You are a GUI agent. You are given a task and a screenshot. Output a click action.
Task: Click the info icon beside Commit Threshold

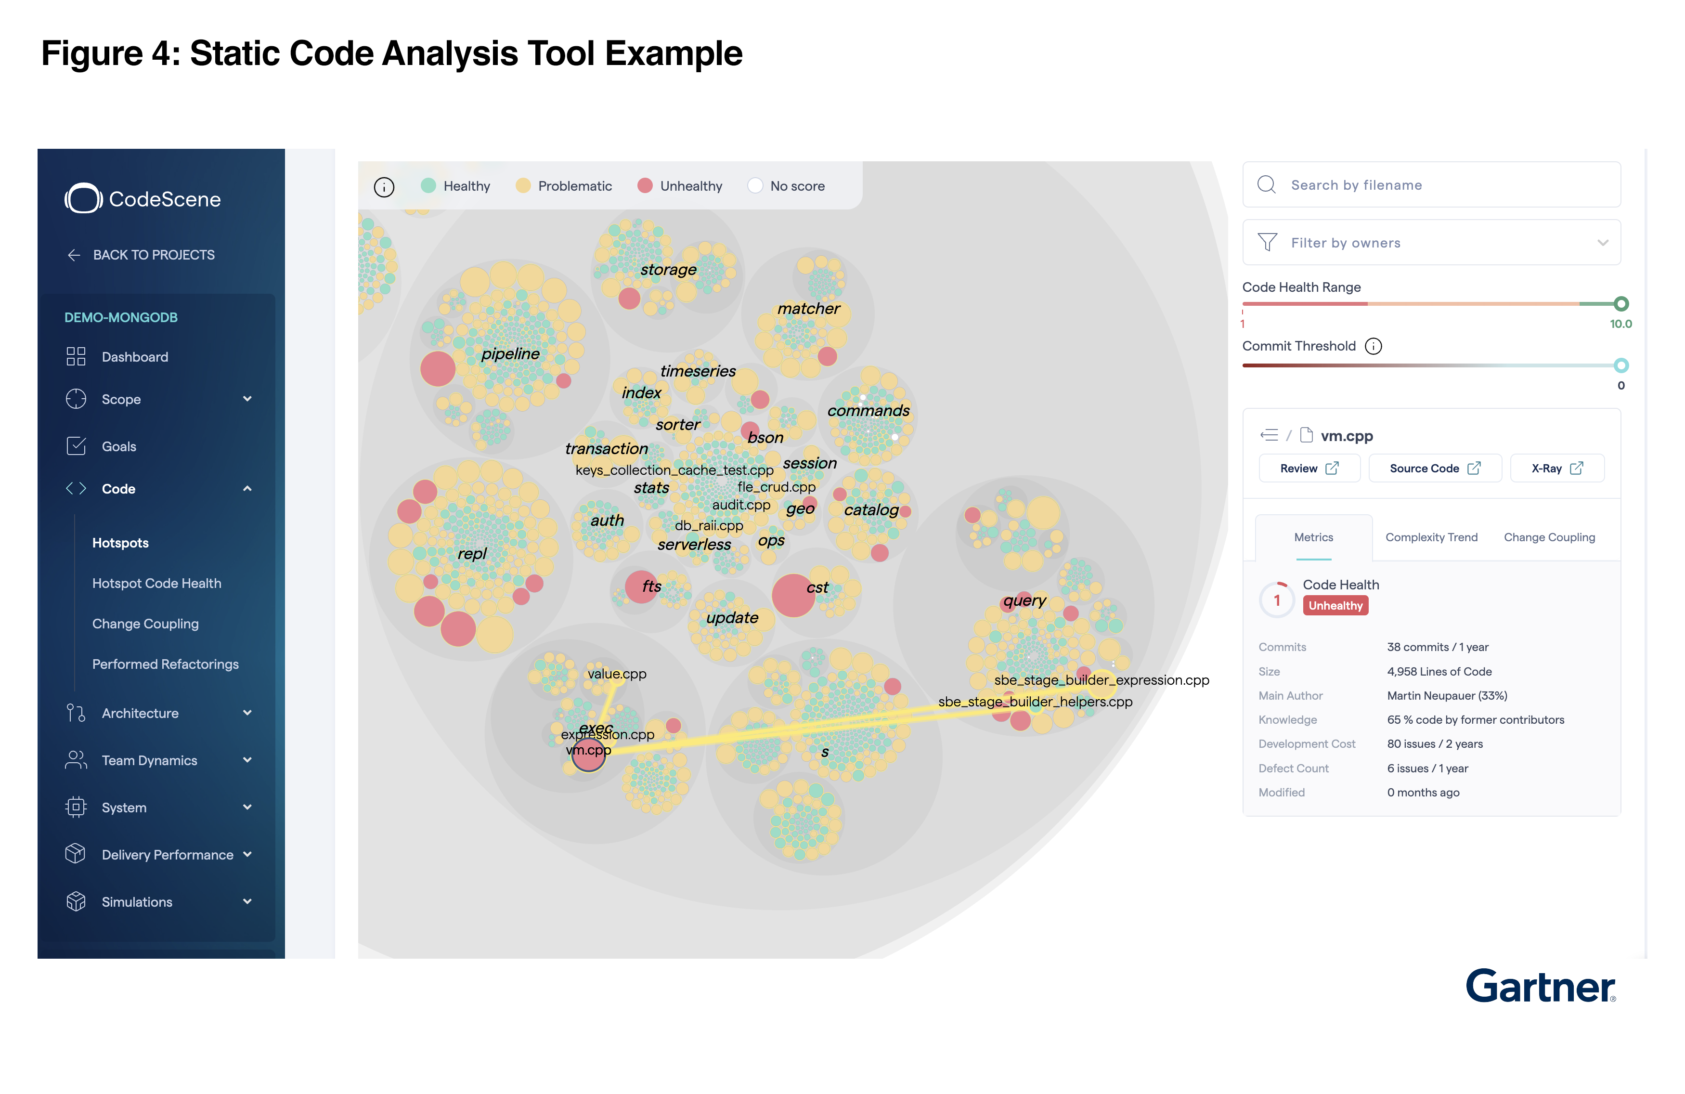pyautogui.click(x=1373, y=346)
